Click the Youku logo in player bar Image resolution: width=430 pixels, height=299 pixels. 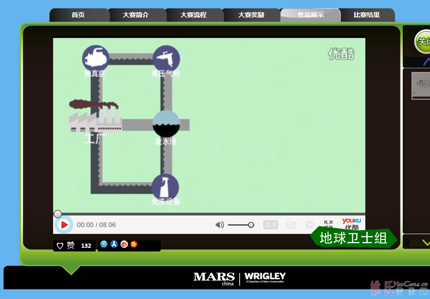pos(351,224)
